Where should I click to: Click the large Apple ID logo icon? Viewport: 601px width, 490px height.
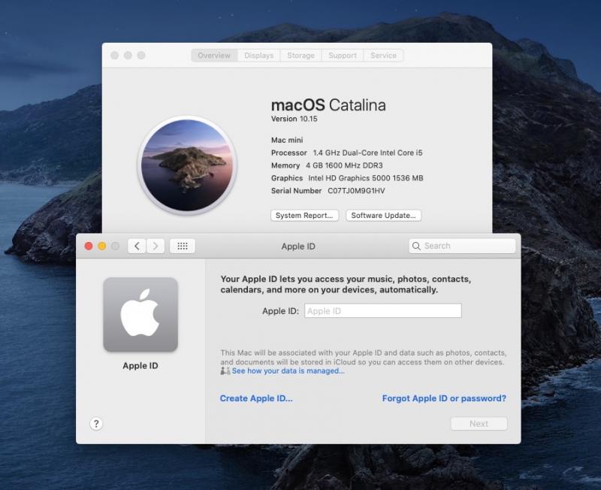(140, 314)
